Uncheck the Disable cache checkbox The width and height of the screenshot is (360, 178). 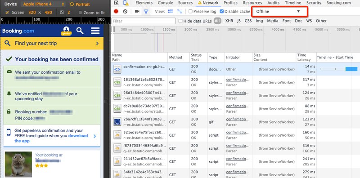pos(221,11)
